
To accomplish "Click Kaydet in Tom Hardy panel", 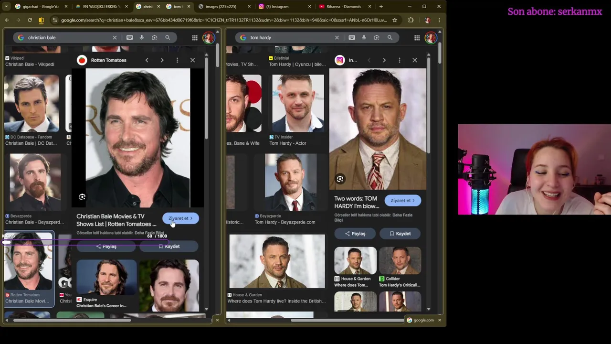I will (400, 234).
